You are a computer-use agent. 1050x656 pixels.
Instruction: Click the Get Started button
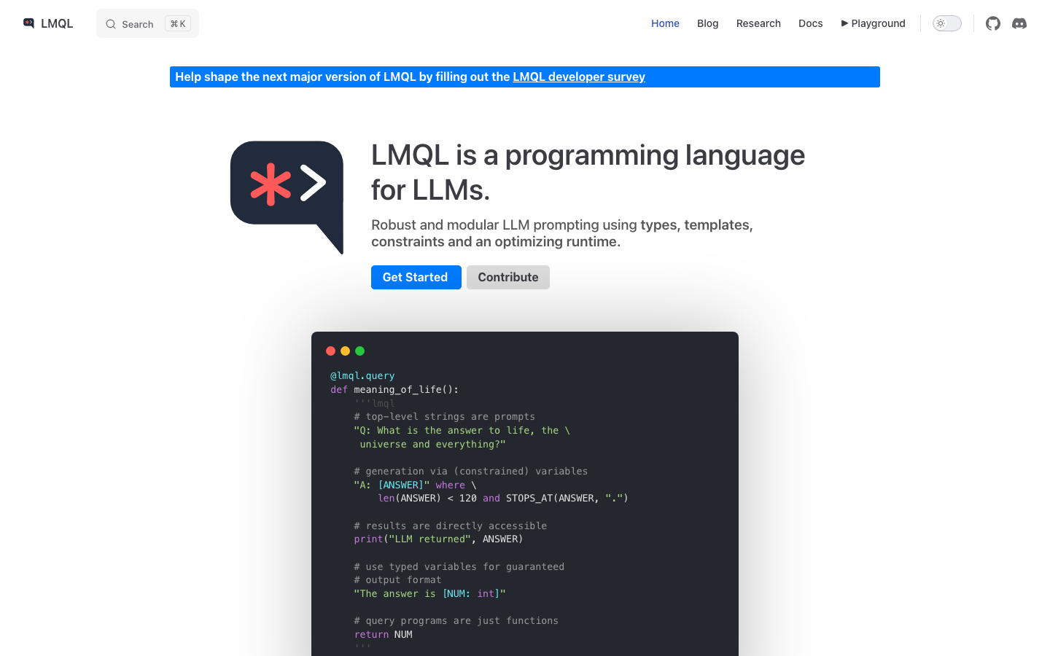coord(416,277)
